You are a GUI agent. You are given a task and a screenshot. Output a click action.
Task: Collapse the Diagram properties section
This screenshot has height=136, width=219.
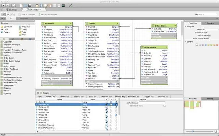[x=186, y=27]
